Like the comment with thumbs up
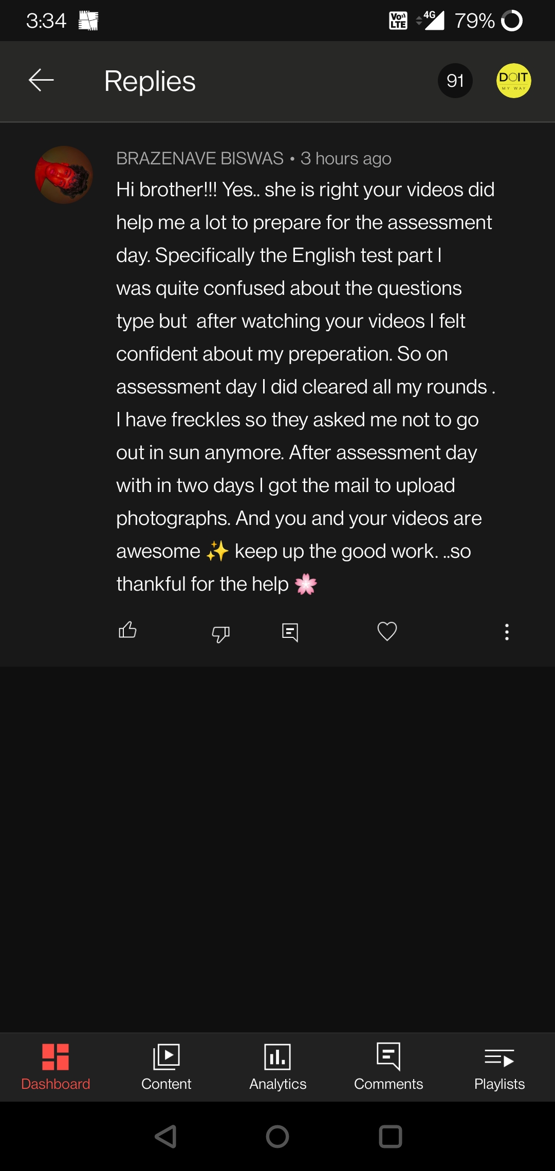This screenshot has width=555, height=1171. (127, 630)
